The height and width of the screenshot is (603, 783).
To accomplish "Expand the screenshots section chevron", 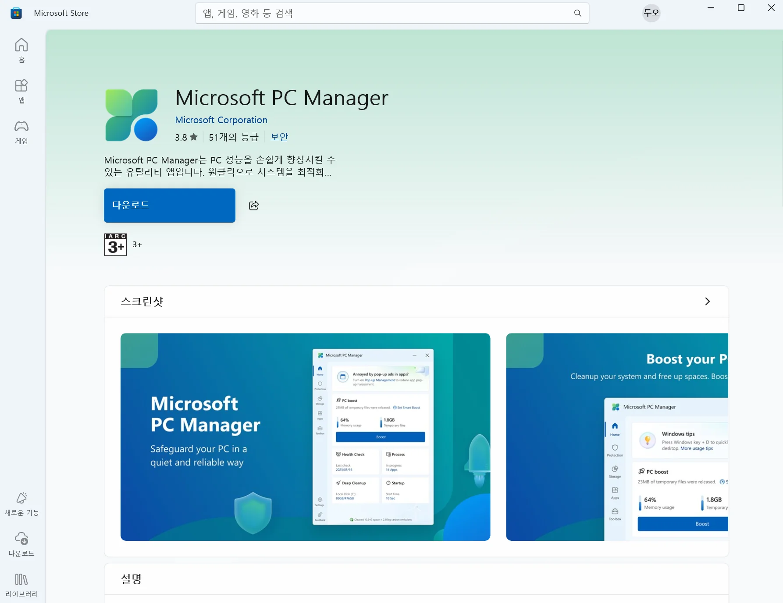I will tap(707, 301).
